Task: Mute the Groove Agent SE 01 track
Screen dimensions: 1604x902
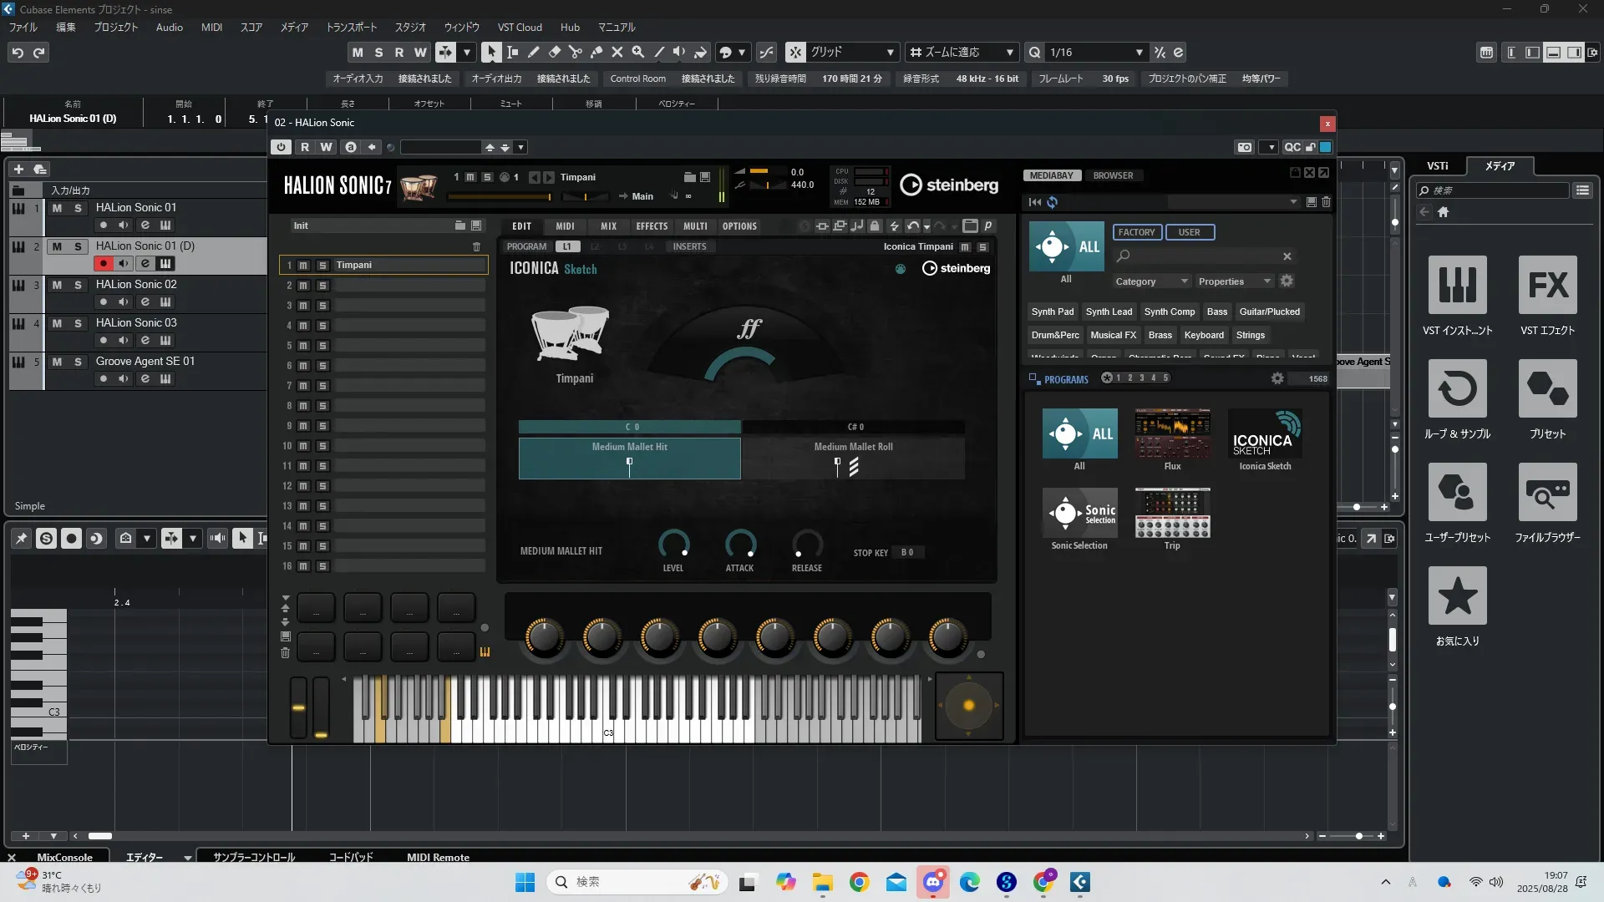Action: click(57, 362)
